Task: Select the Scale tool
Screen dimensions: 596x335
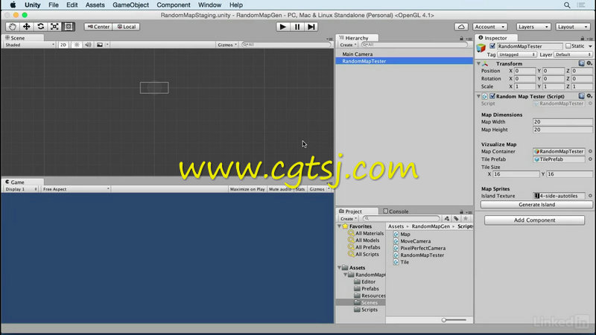Action: (54, 27)
